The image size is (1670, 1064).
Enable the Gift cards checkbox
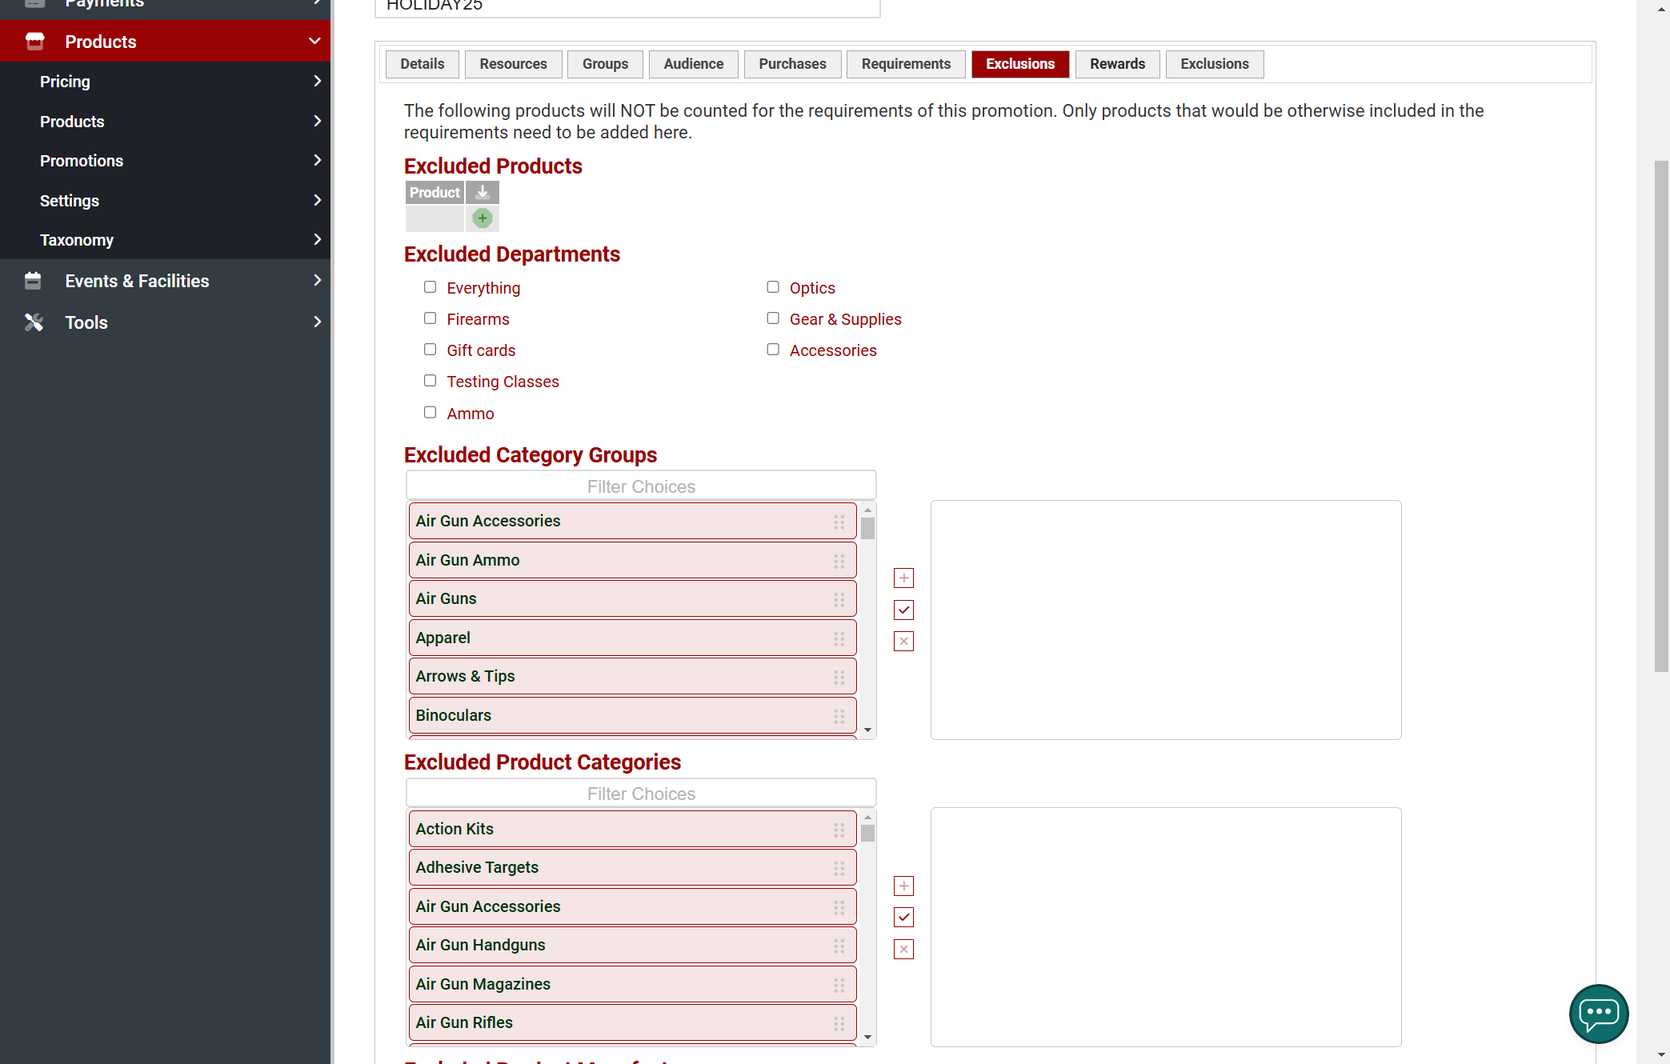pyautogui.click(x=430, y=350)
